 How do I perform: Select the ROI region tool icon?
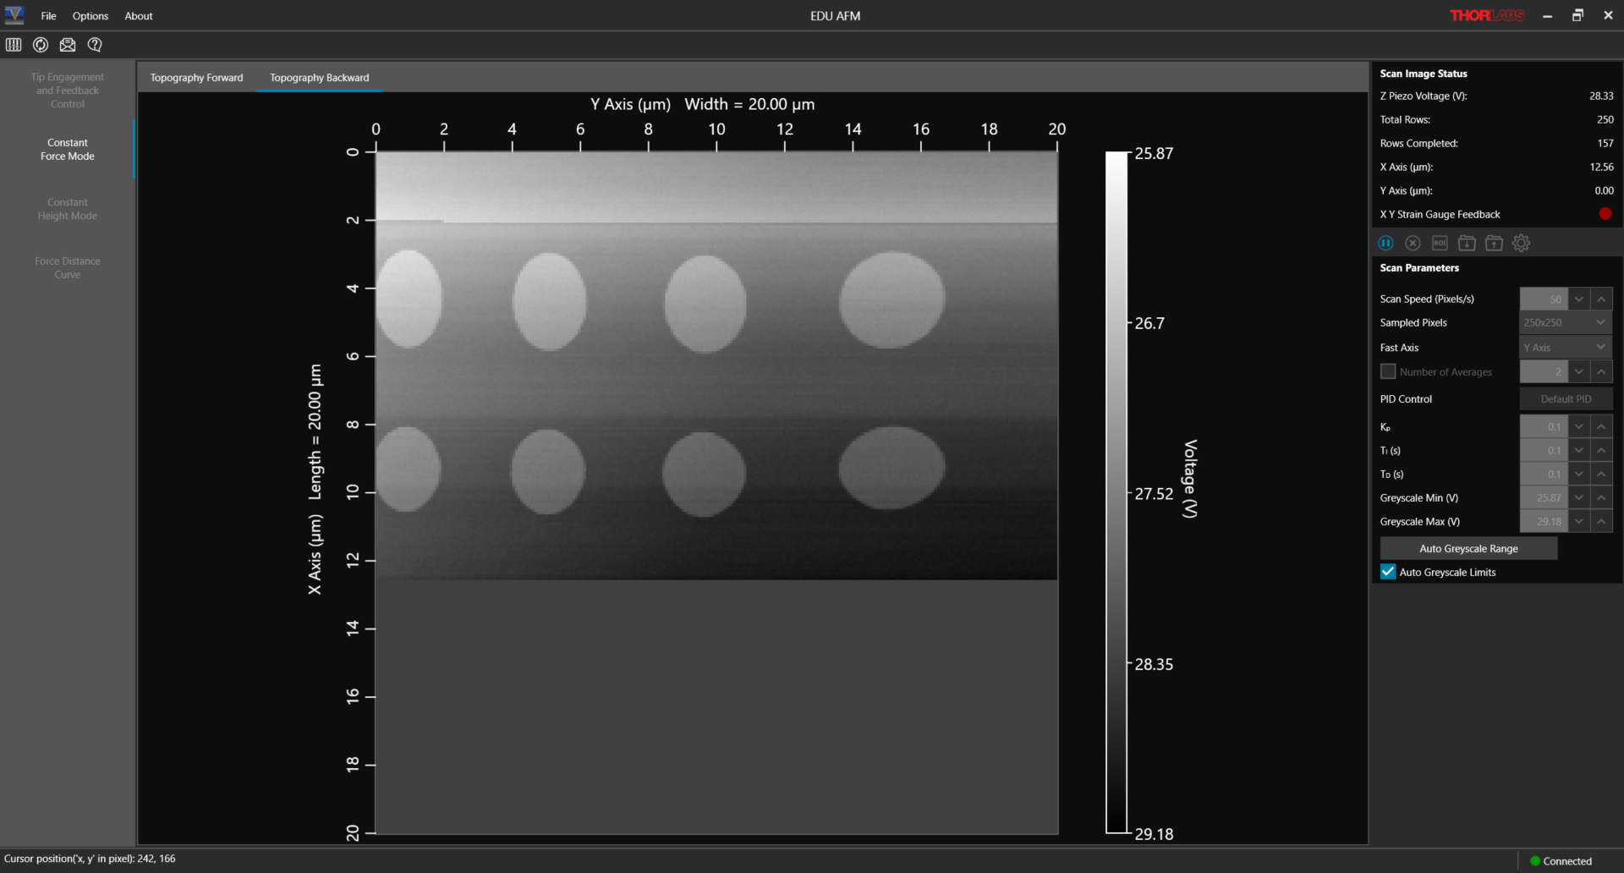tap(1440, 244)
